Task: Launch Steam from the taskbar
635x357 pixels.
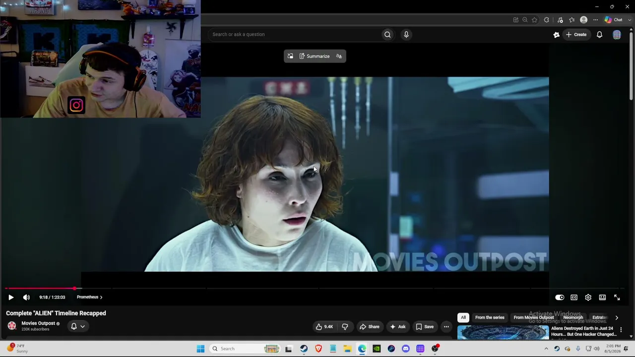Action: pos(304,349)
